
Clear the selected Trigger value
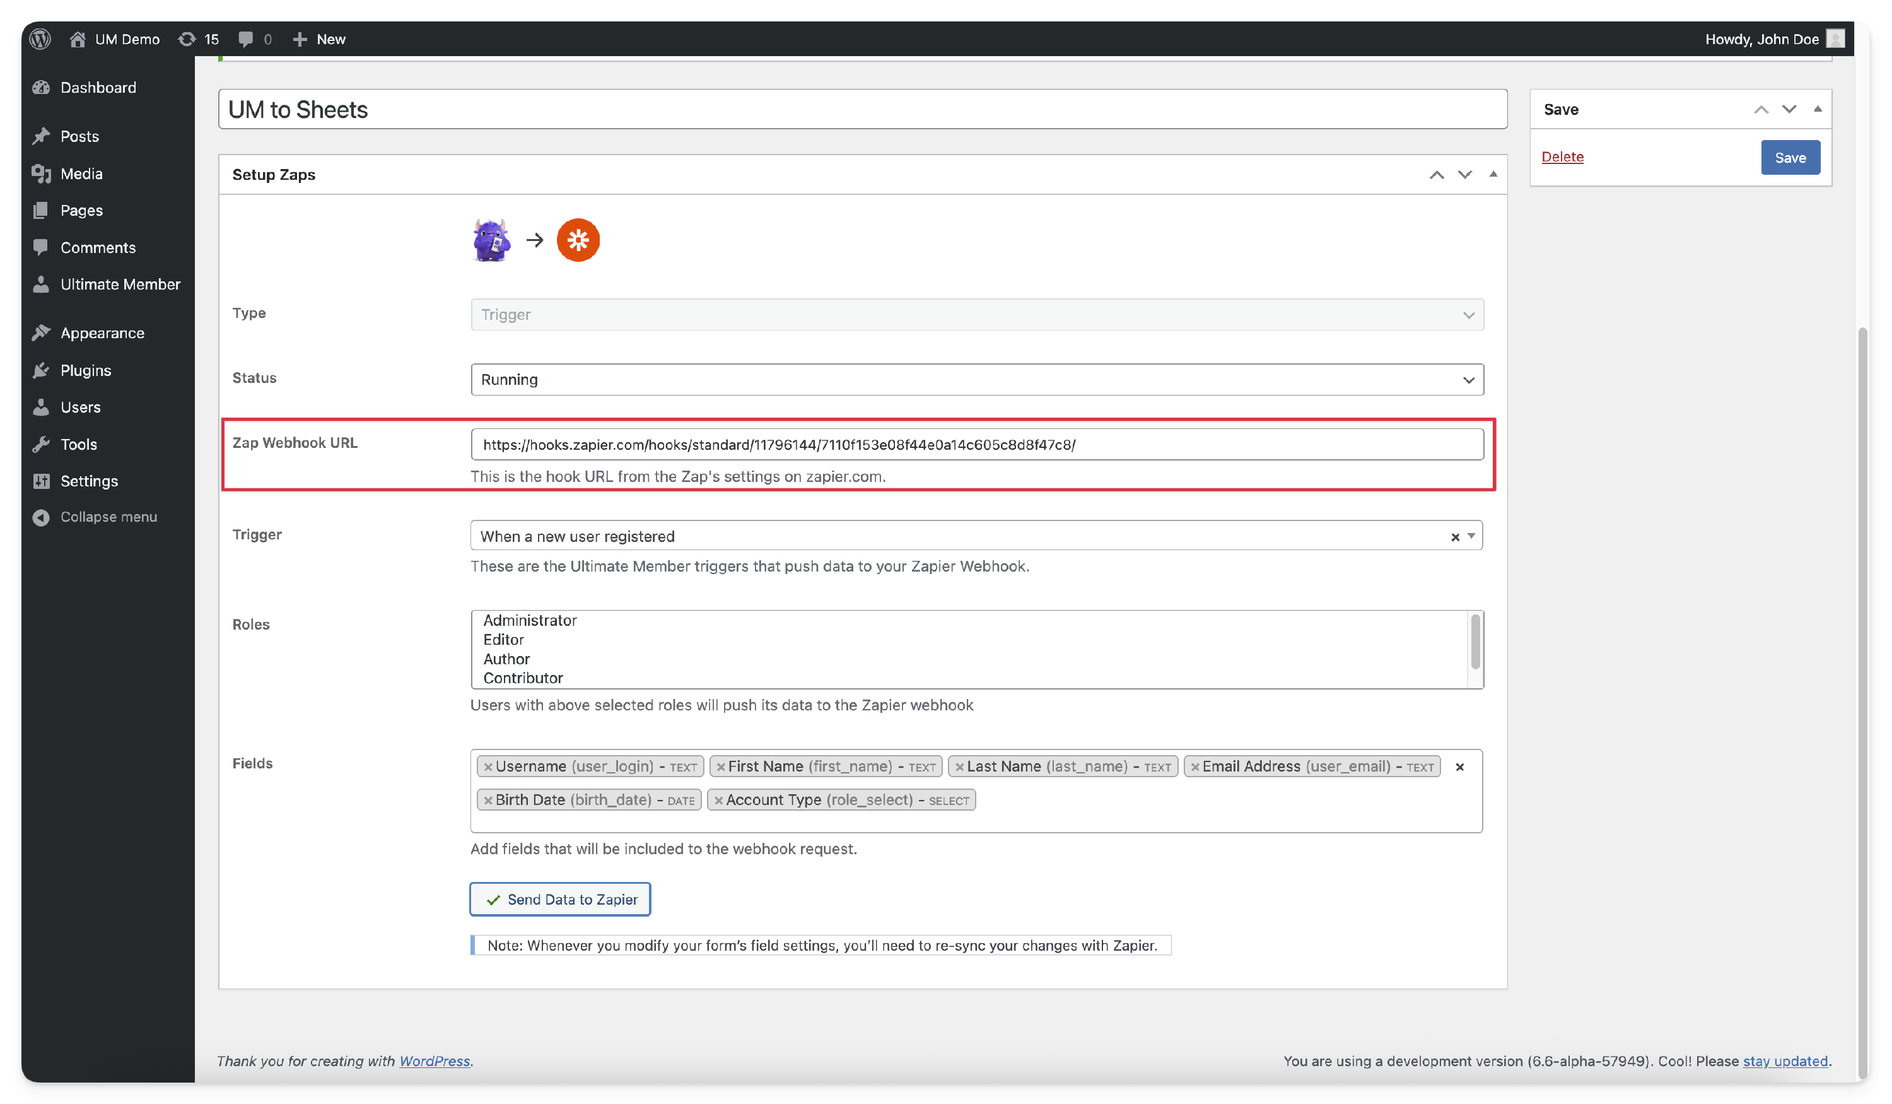coord(1454,536)
